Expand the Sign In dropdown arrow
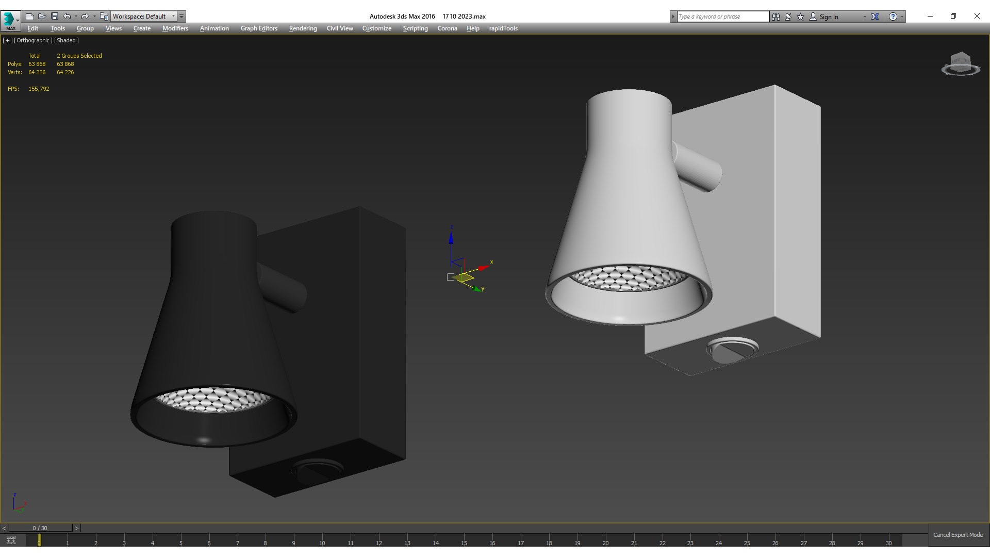 (x=865, y=17)
